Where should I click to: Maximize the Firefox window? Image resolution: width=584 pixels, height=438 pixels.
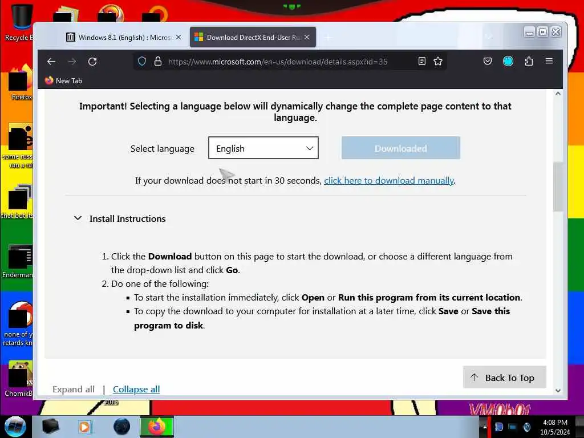click(543, 33)
